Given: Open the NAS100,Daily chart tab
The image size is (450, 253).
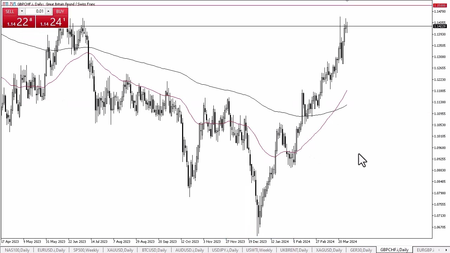Looking at the screenshot, I should (x=17, y=250).
